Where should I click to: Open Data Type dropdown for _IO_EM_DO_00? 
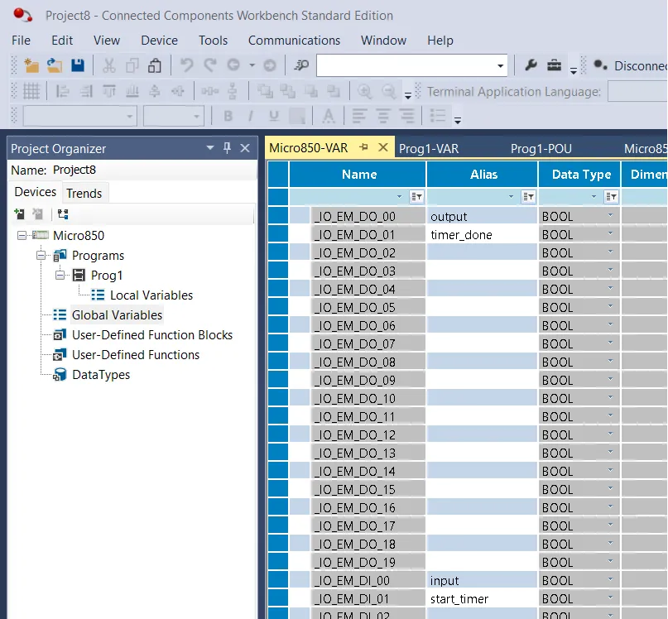[x=611, y=215]
